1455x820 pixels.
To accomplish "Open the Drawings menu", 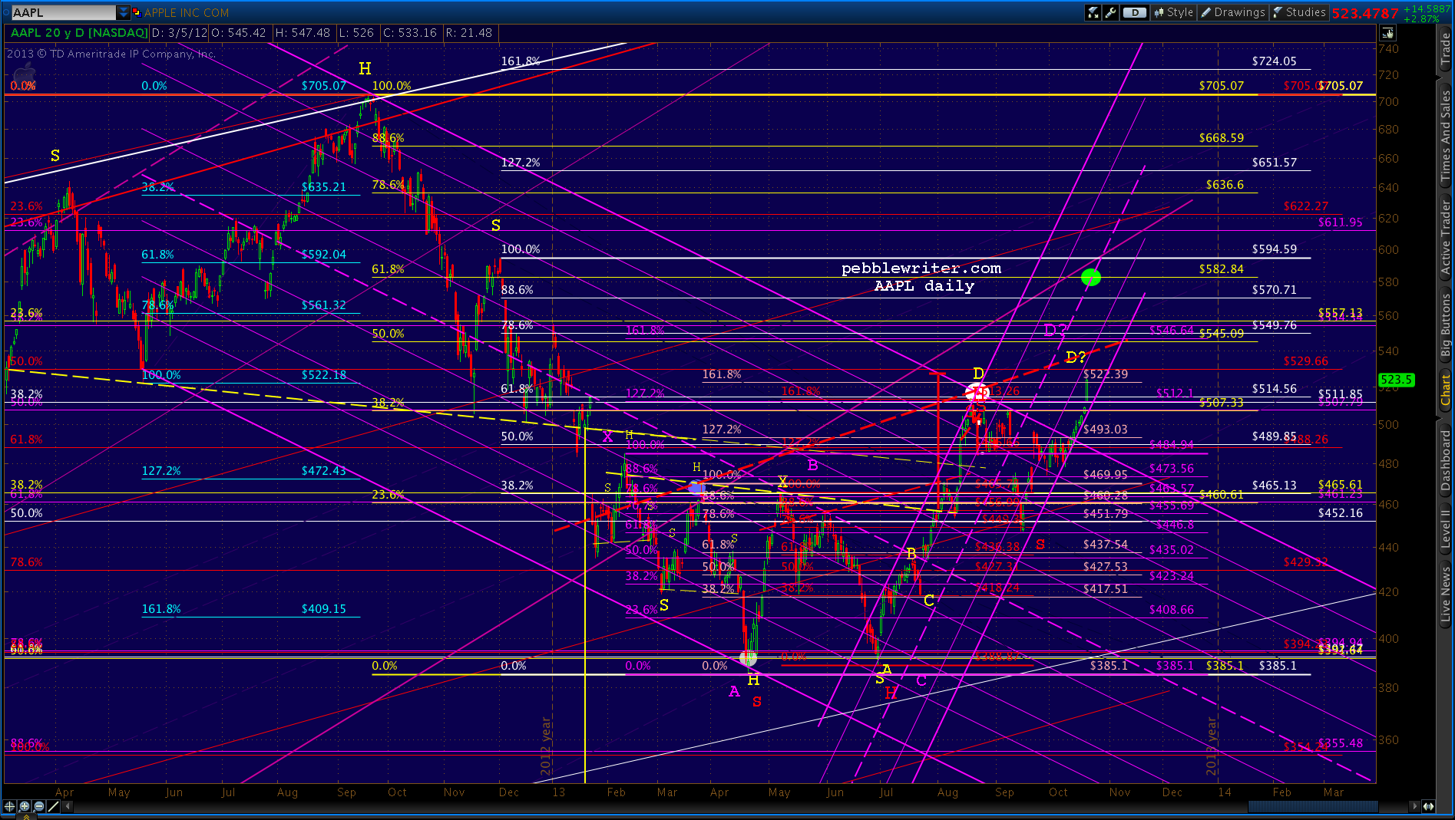I will point(1232,12).
